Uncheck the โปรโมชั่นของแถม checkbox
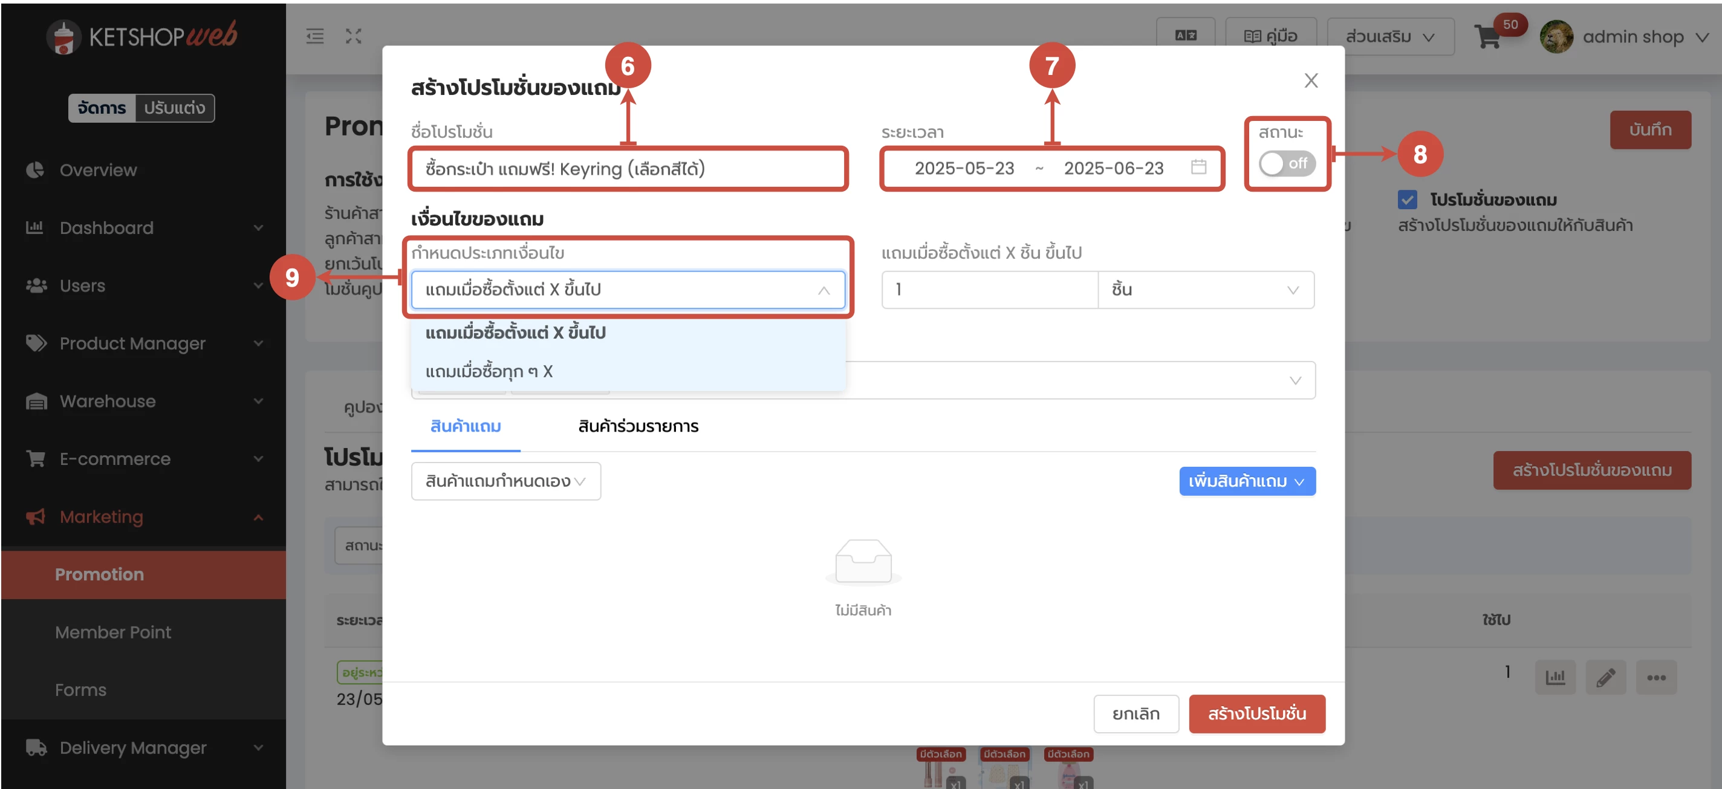The width and height of the screenshot is (1722, 789). [1408, 198]
